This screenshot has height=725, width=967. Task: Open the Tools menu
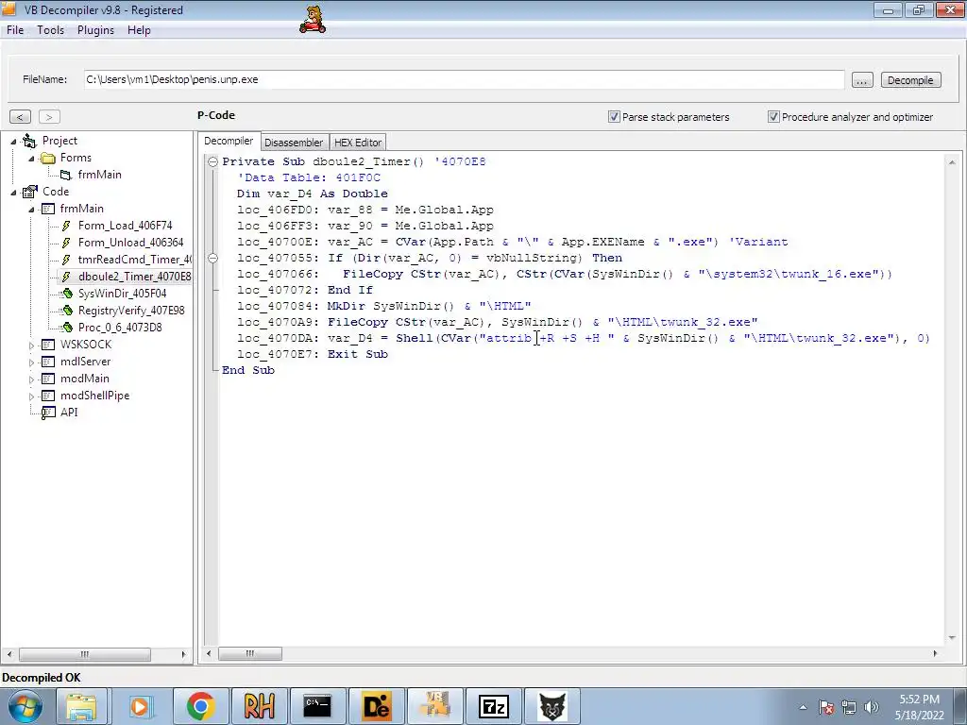tap(51, 30)
